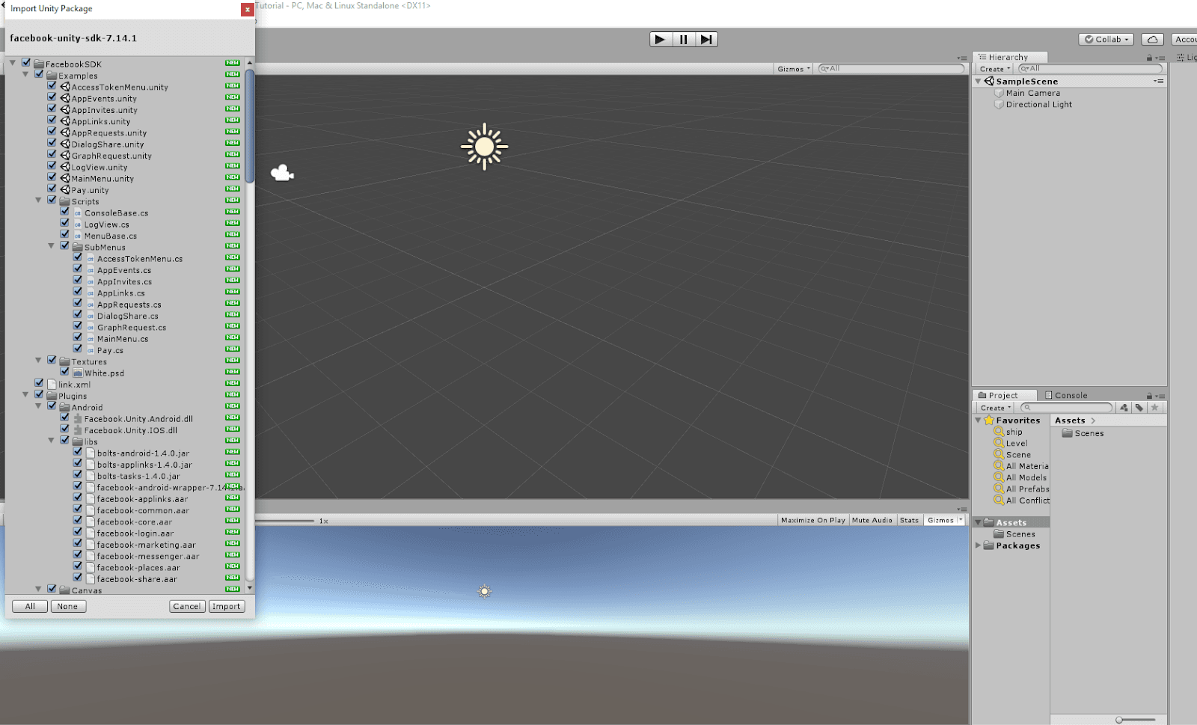Open the Gizmos dropdown in the Scene view

(x=792, y=68)
